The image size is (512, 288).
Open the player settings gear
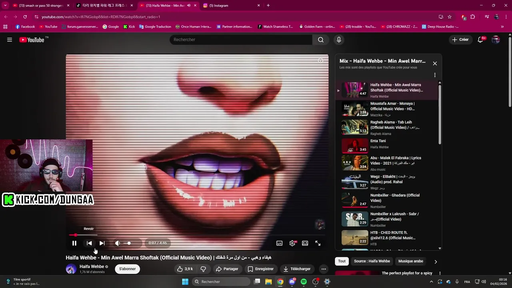tap(292, 243)
